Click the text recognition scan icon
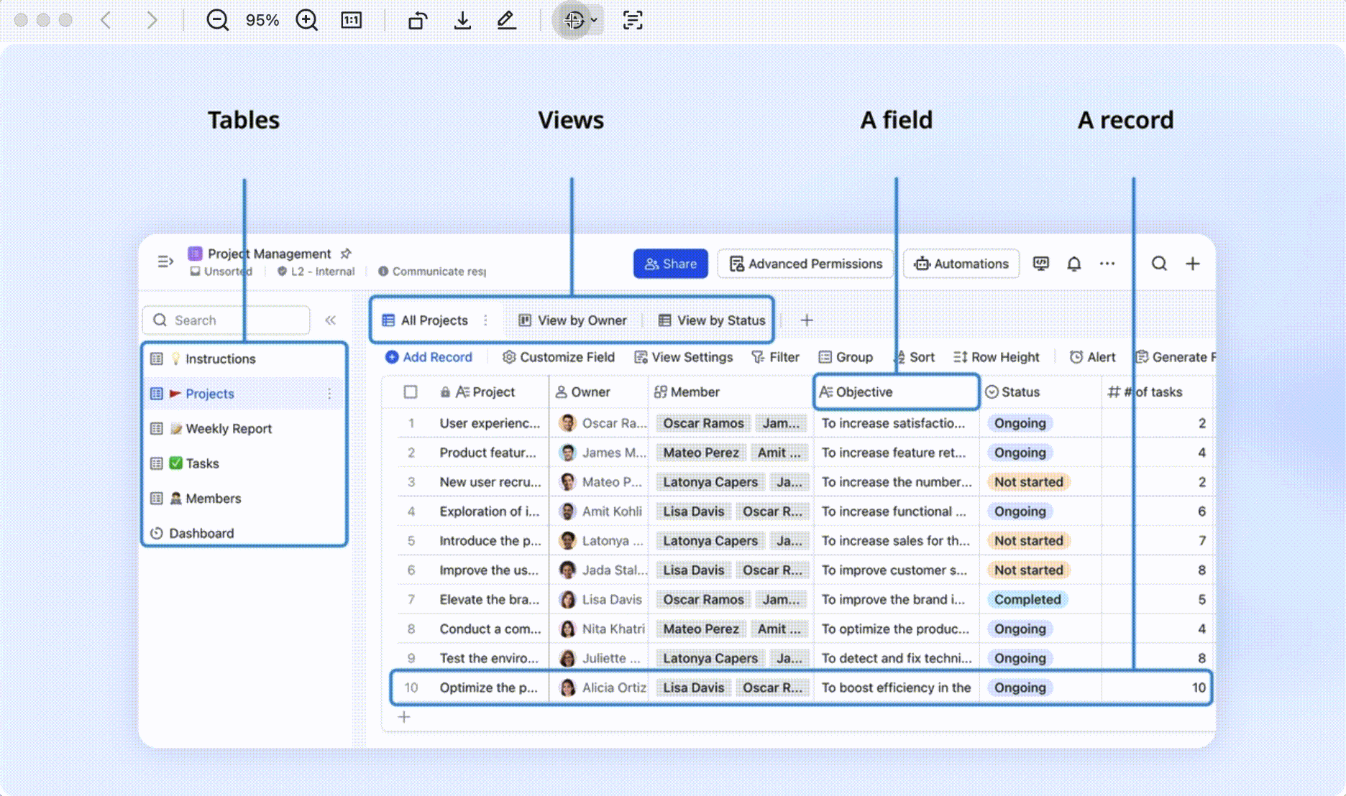 point(633,20)
